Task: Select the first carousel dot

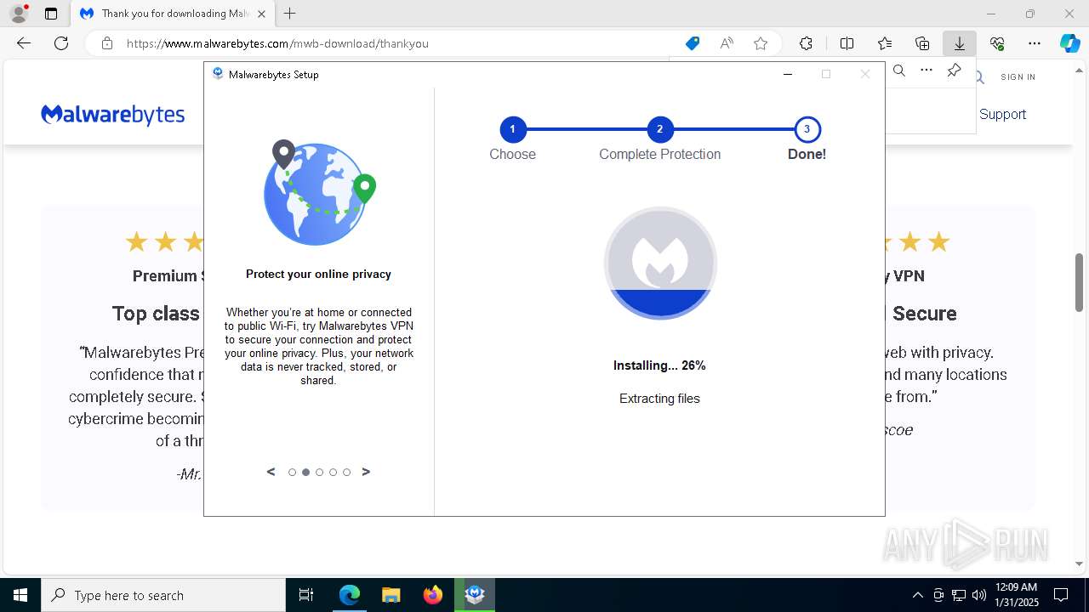Action: click(x=292, y=473)
